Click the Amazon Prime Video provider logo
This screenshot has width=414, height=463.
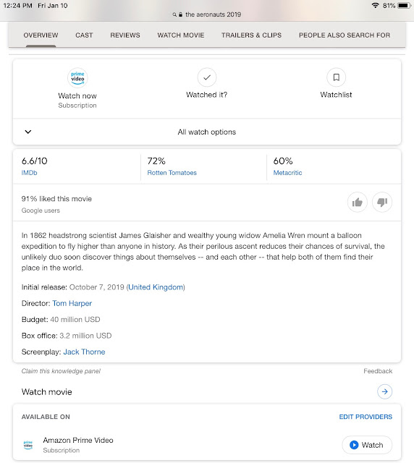pos(28,445)
